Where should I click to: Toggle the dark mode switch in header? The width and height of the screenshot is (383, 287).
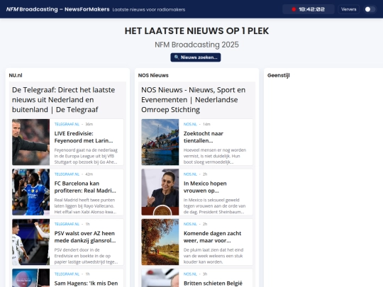pos(370,9)
